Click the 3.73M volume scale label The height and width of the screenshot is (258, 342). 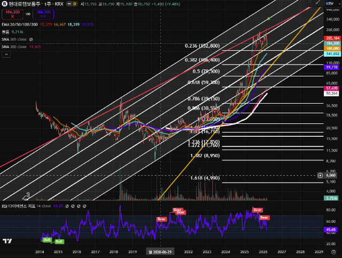pos(331,198)
